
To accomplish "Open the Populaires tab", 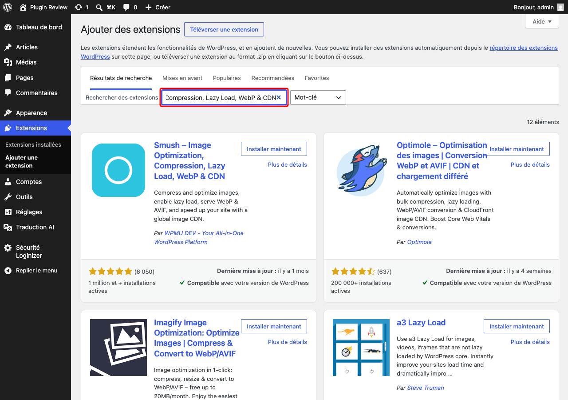I will pyautogui.click(x=227, y=78).
